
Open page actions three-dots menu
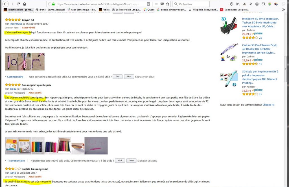pos(156,4)
